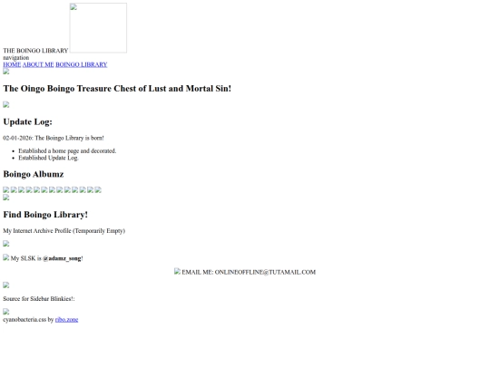Click the 'Boingo Albumz' heading
The height and width of the screenshot is (367, 490).
click(x=34, y=174)
